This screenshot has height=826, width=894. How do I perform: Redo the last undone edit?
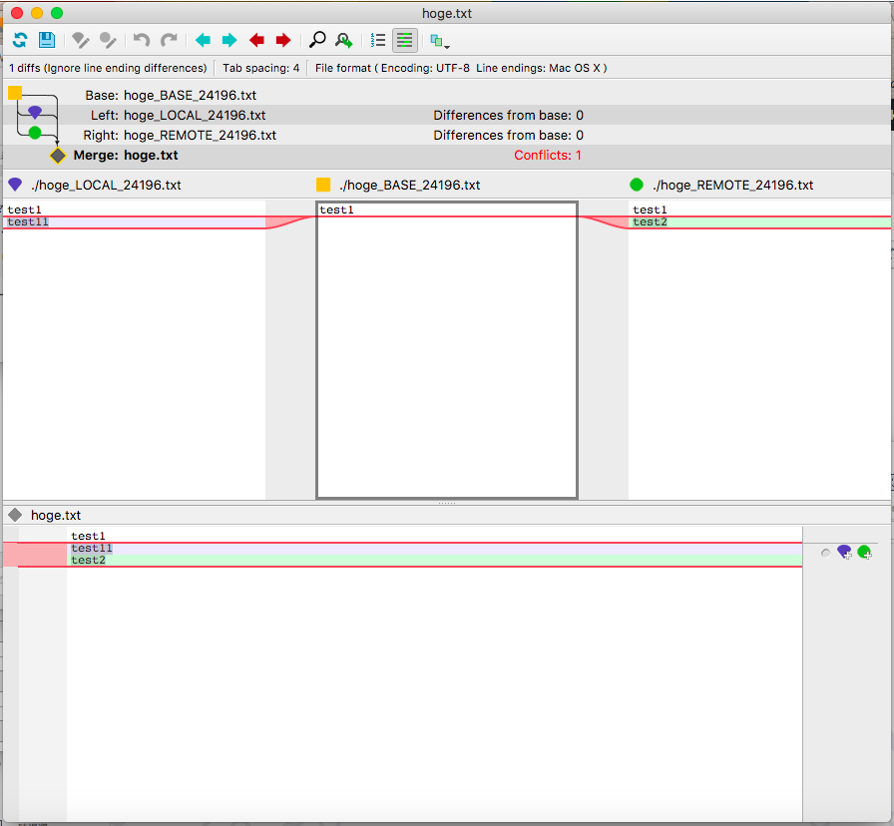click(x=169, y=40)
